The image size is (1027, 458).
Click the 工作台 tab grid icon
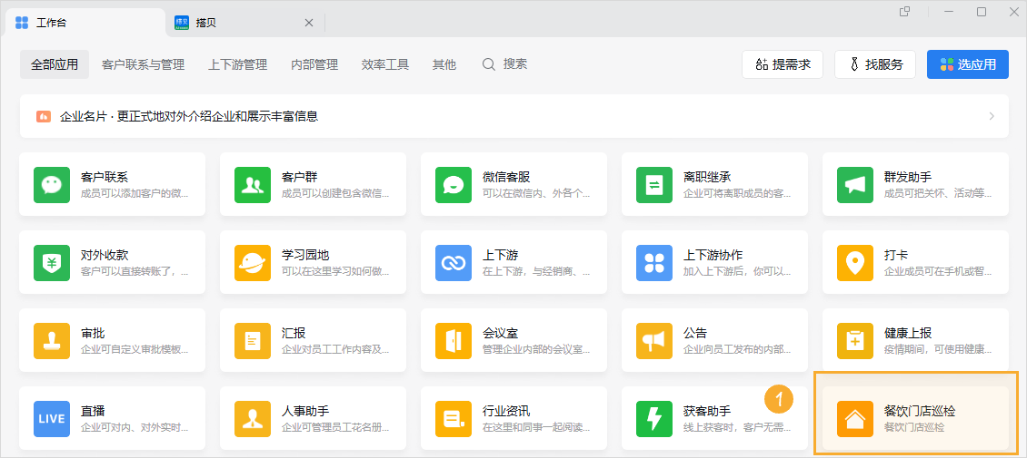[x=22, y=23]
